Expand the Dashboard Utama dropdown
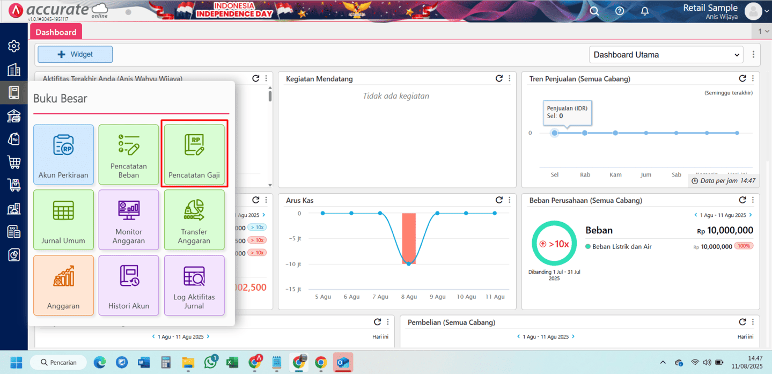The image size is (772, 374). coord(666,55)
